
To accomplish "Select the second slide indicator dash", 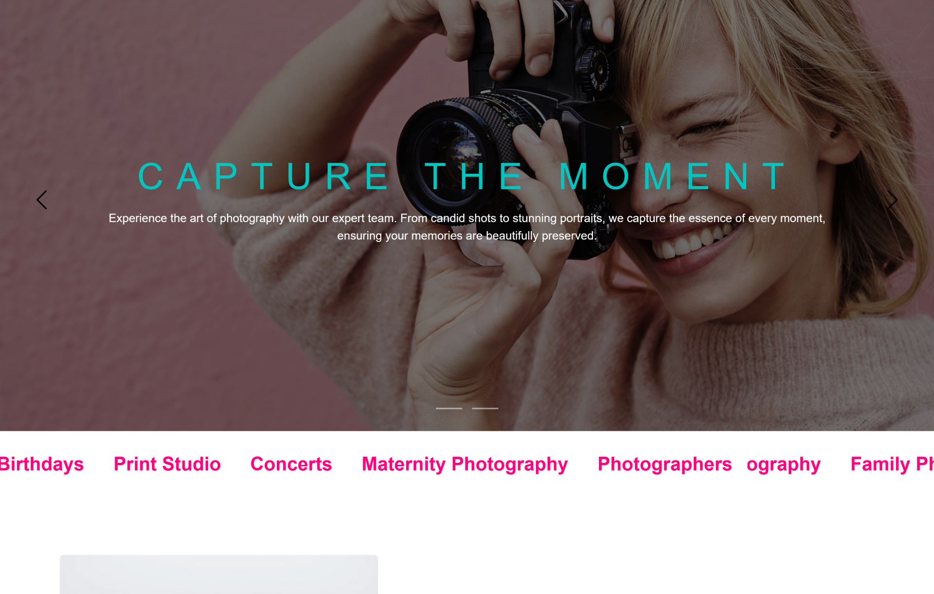I will [x=485, y=408].
